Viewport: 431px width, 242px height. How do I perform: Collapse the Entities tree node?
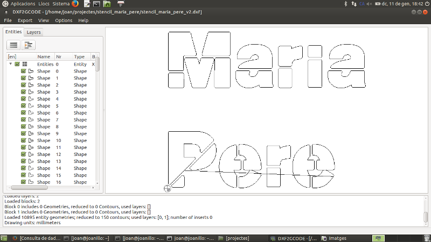pos(11,64)
